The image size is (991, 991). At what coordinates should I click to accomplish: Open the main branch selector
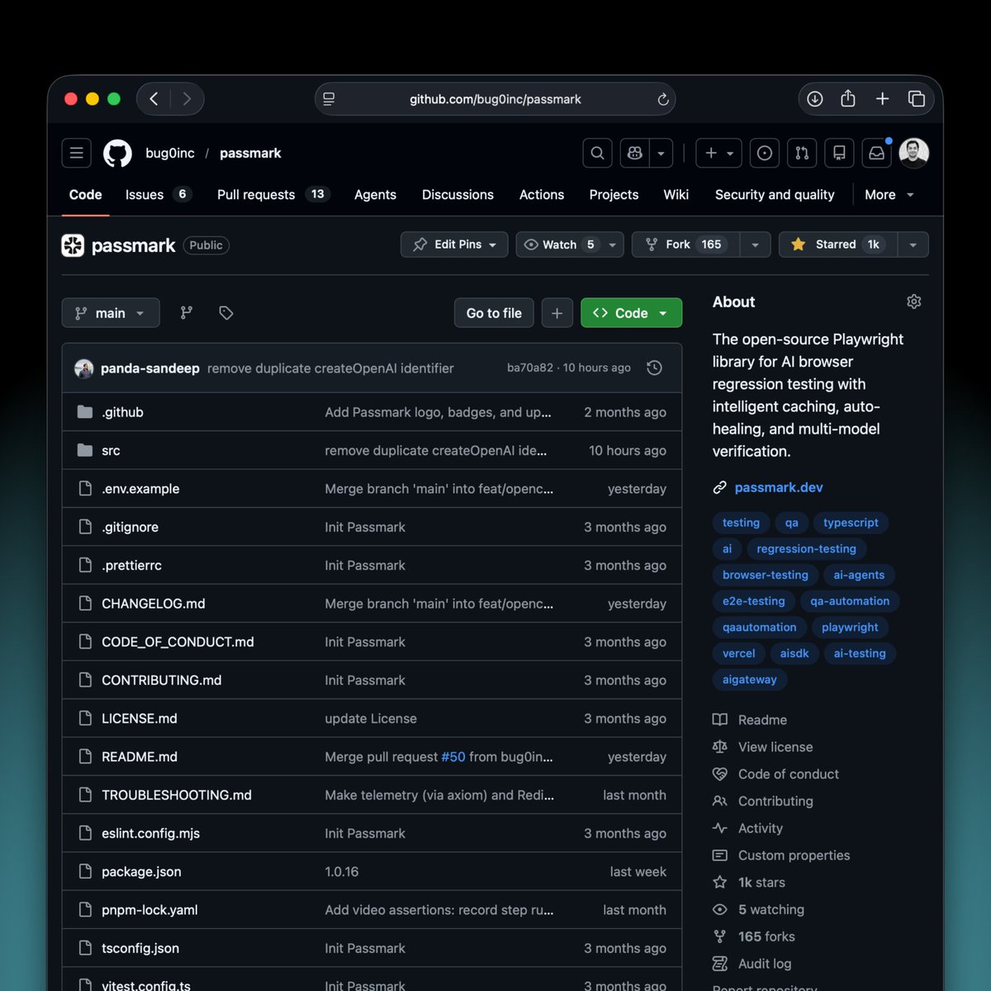coord(111,313)
